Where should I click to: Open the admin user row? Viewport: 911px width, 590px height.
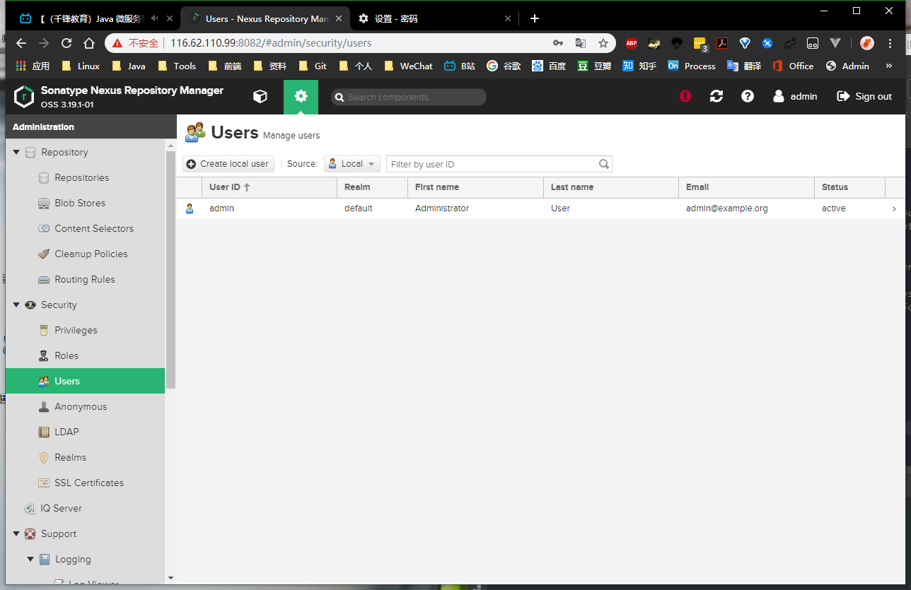point(540,208)
